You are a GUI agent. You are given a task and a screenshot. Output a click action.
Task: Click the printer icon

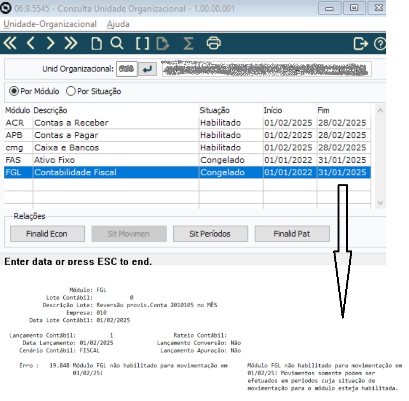click(214, 43)
